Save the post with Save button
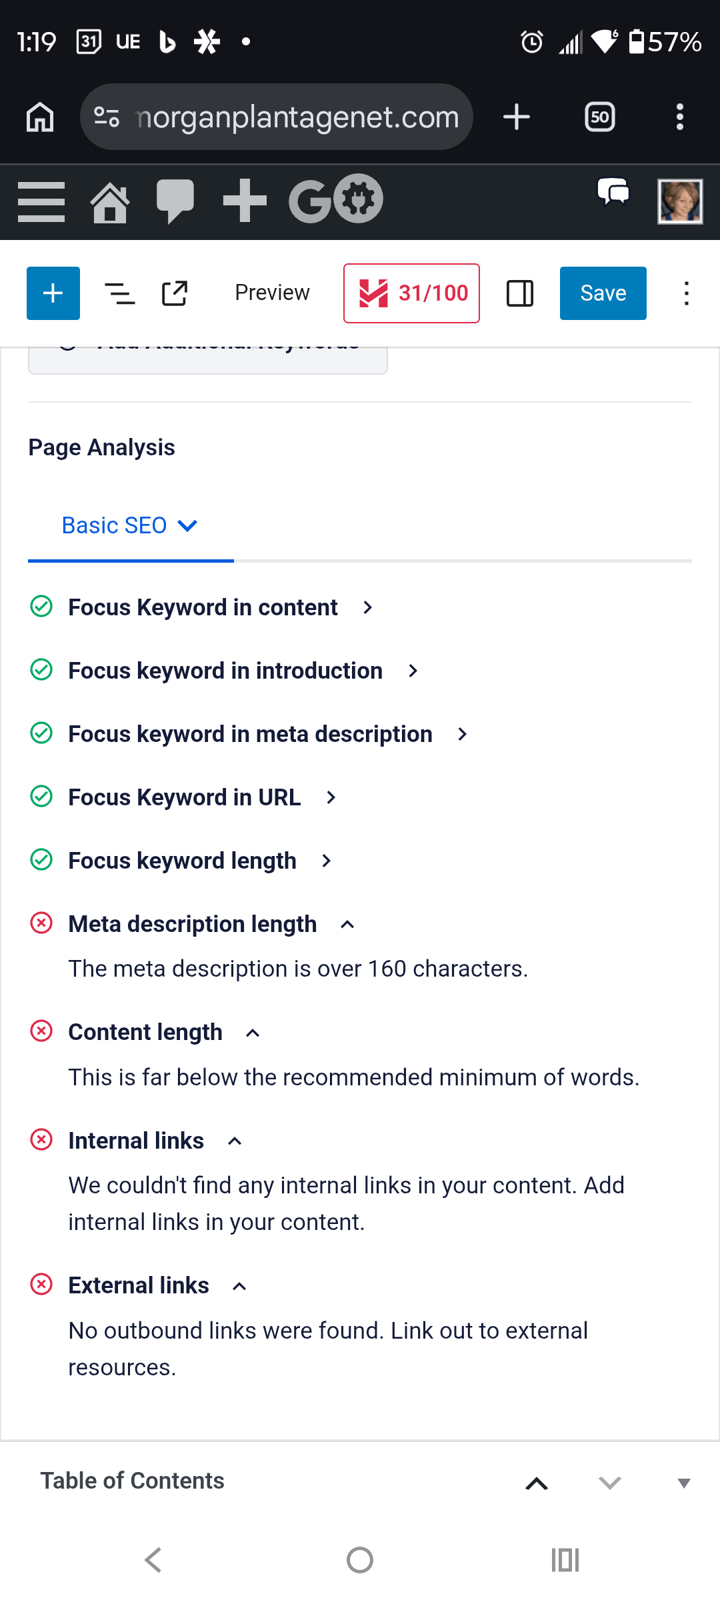Screen dimensions: 720x1600 (603, 293)
